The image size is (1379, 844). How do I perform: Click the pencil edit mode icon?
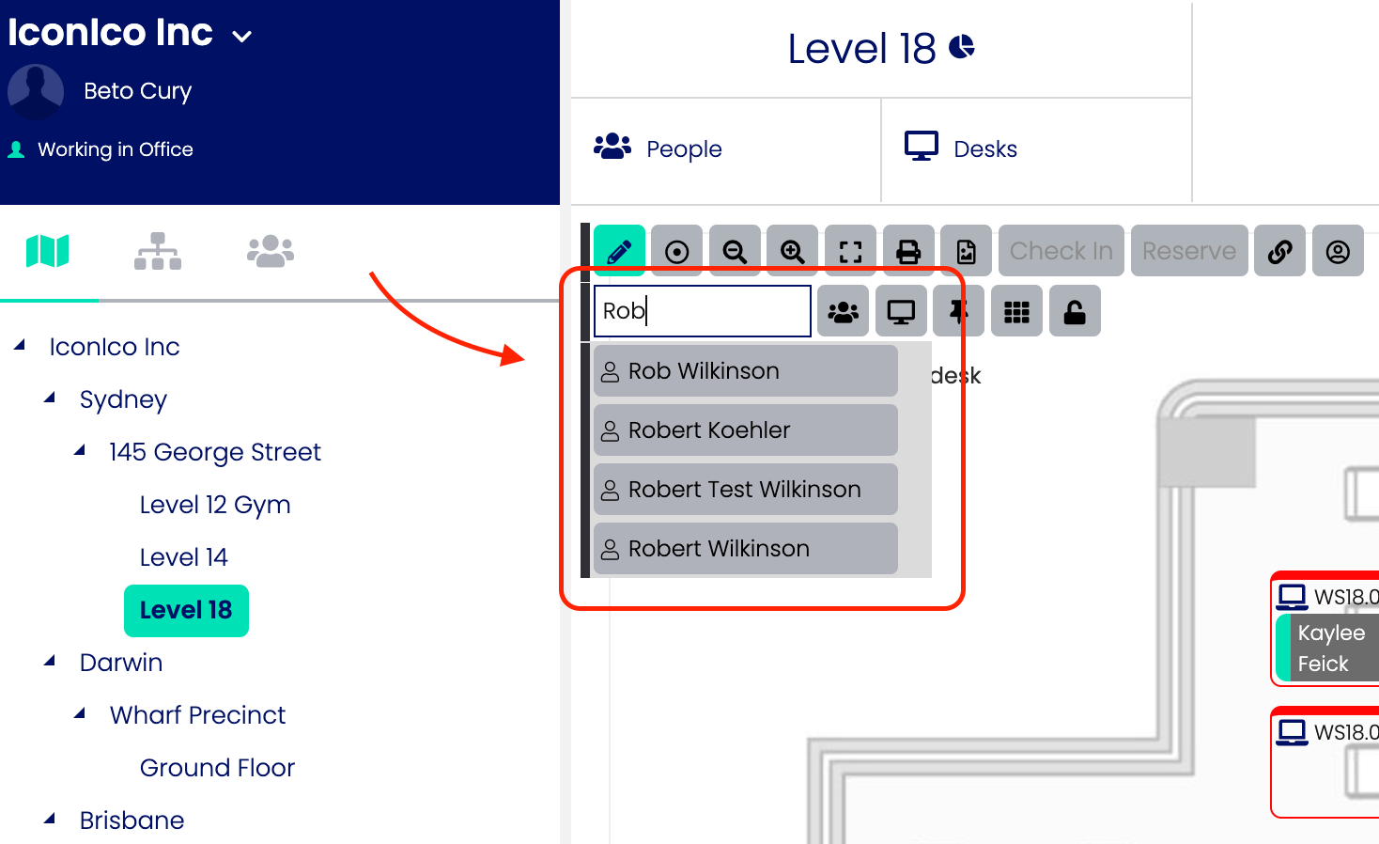click(x=619, y=251)
